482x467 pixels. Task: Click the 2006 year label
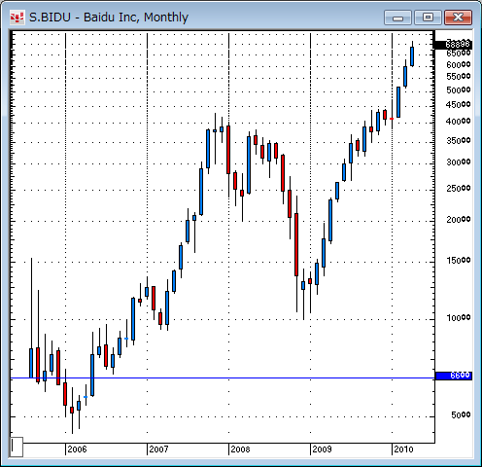(77, 449)
